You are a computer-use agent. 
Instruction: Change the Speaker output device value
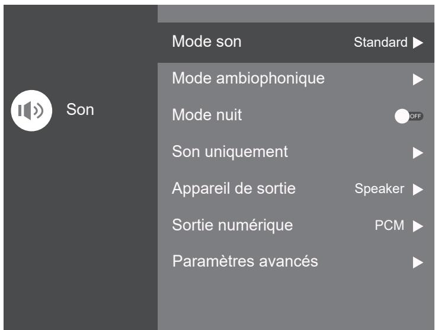pos(379,189)
